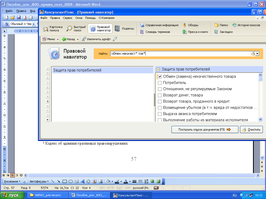Select the Line drawing tool in Word

52,181
